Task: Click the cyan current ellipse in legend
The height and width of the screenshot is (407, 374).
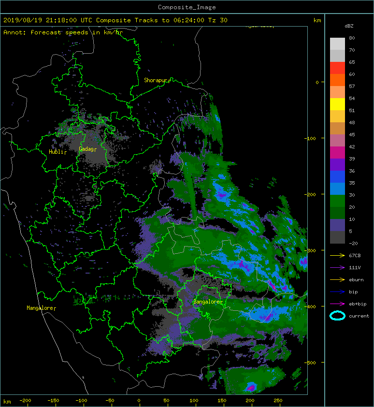Action: [x=337, y=316]
